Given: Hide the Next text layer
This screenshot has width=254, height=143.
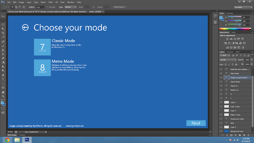Looking at the screenshot, I should pyautogui.click(x=221, y=123).
